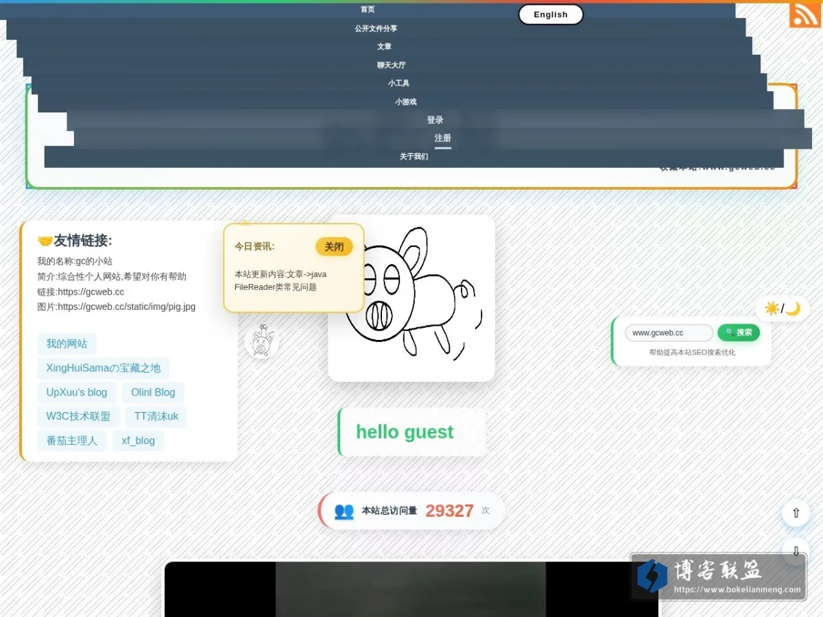Click the text 链接:https://gcweb.cc

[x=81, y=292]
